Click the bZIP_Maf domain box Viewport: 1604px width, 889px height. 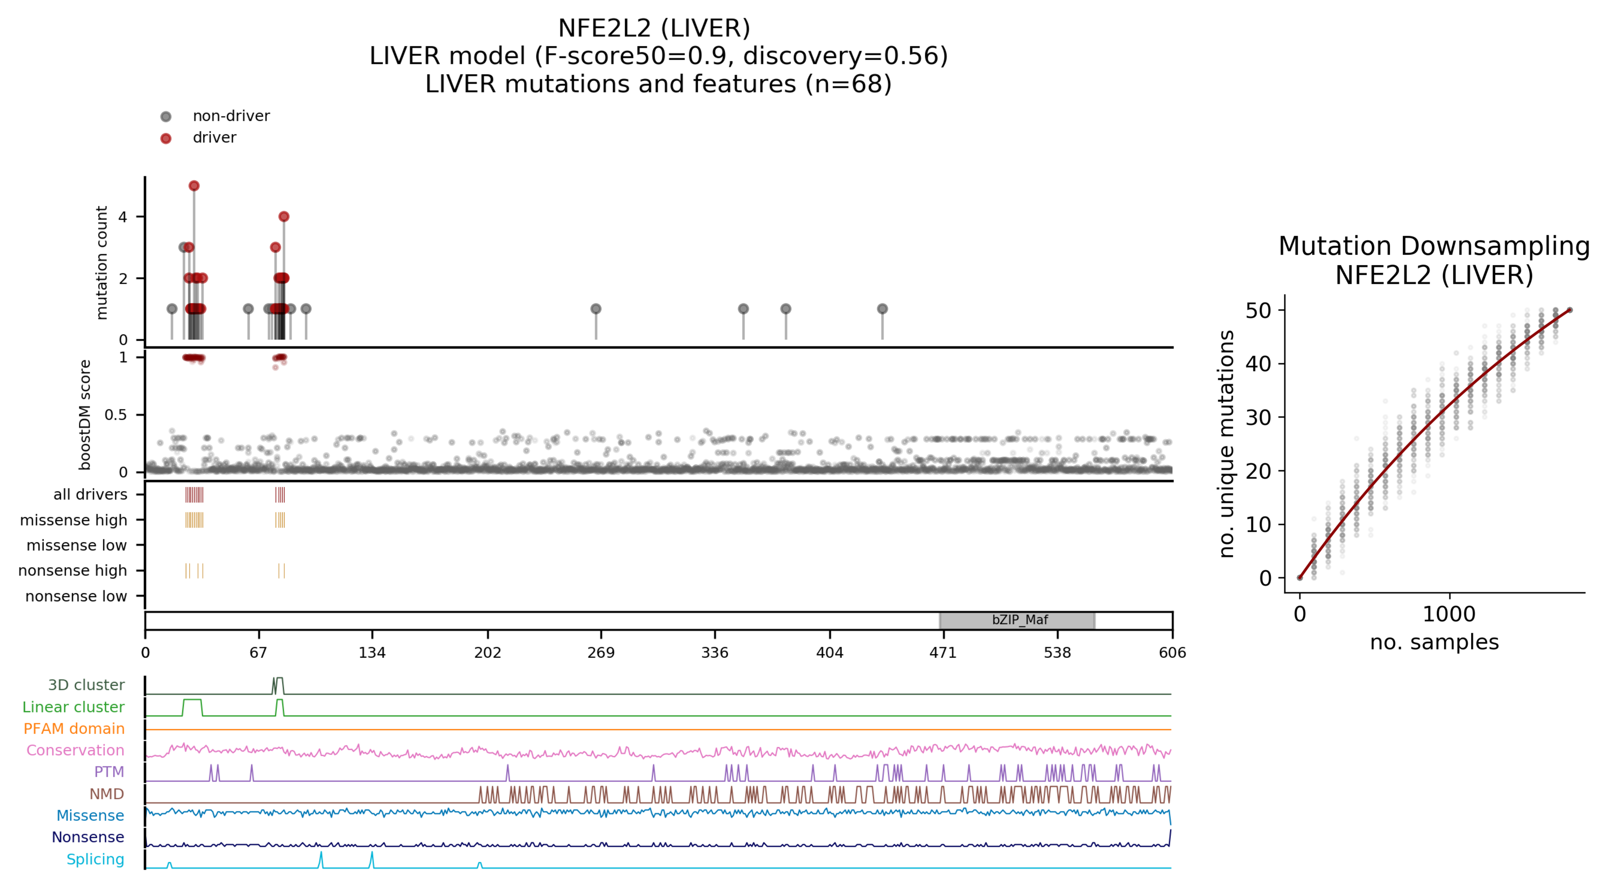1017,620
